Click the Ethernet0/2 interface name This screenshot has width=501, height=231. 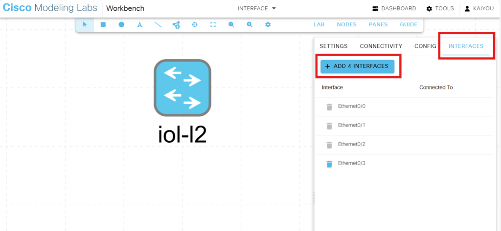[x=351, y=144]
